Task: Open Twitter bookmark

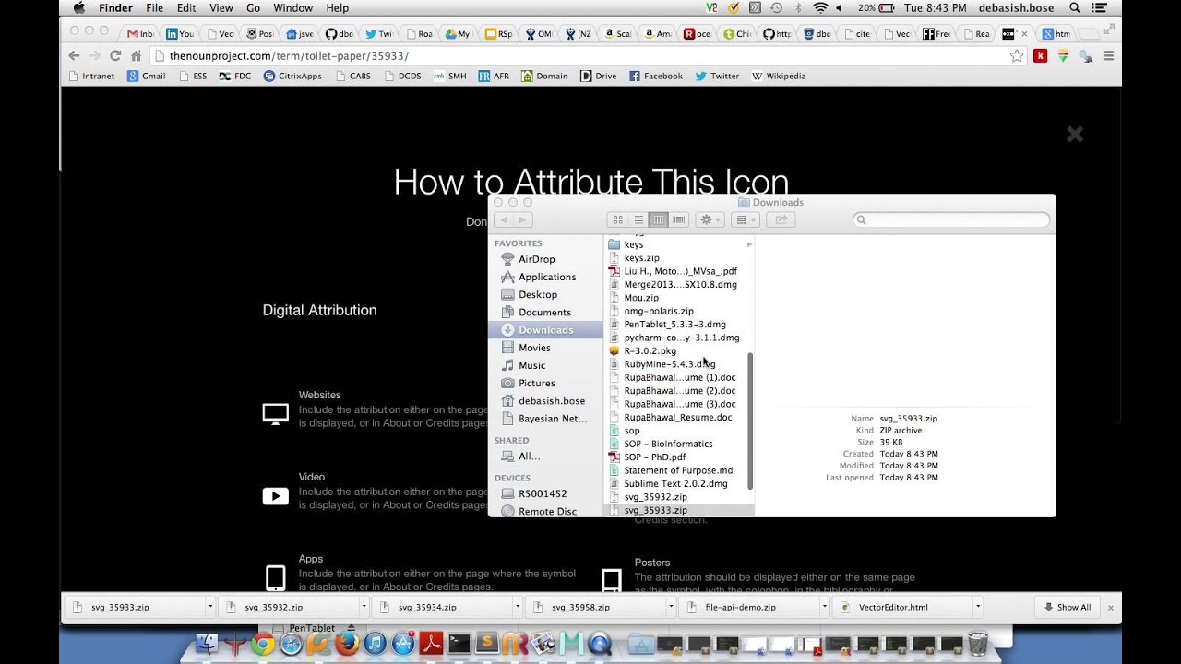Action: pos(717,76)
